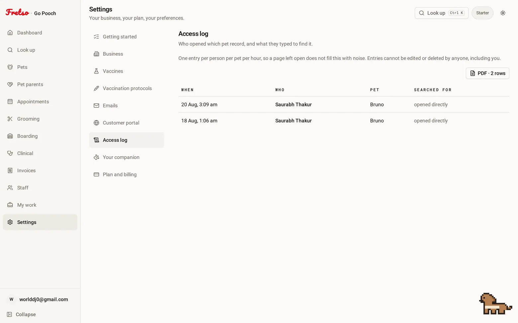This screenshot has width=518, height=323.
Task: Click the Your companion icon
Action: click(x=96, y=157)
